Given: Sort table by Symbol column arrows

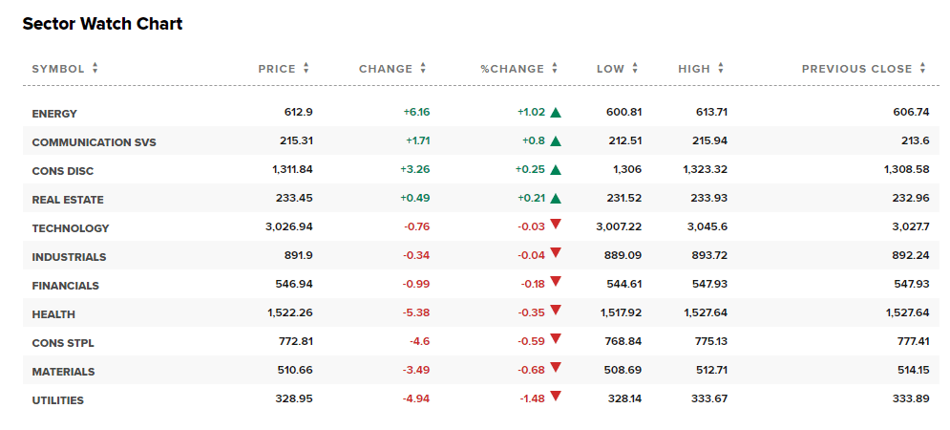Looking at the screenshot, I should [x=95, y=69].
